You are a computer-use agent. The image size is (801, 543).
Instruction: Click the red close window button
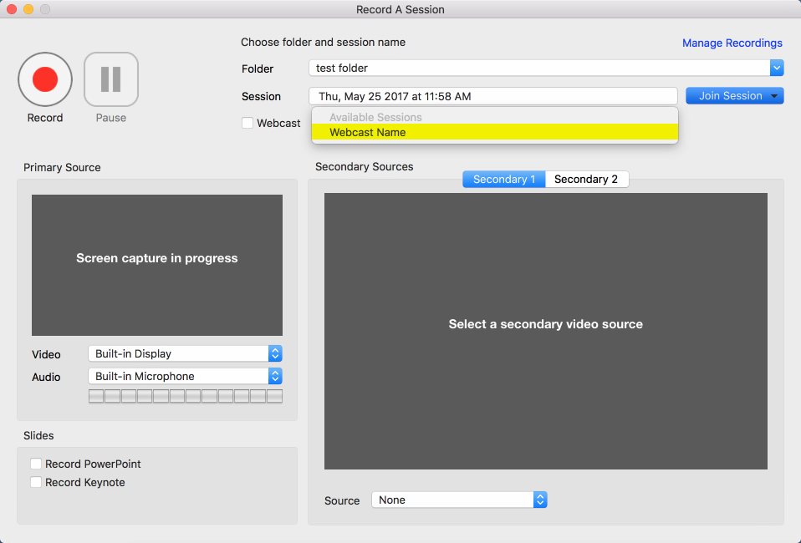coord(12,9)
